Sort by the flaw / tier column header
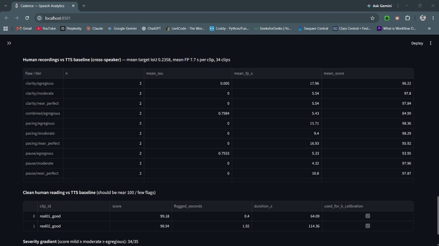 click(43, 73)
